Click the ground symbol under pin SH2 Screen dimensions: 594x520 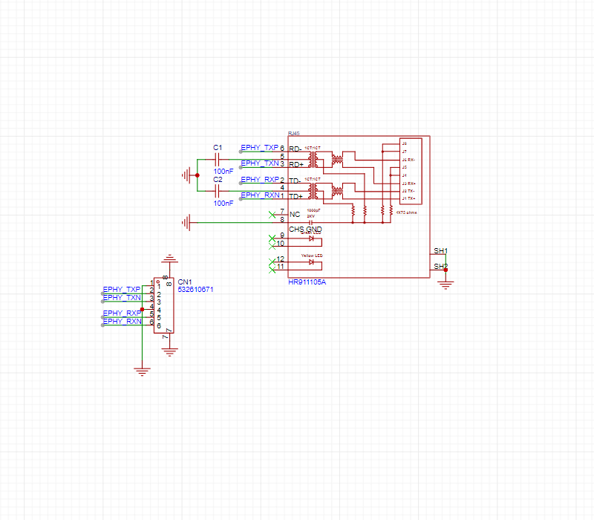446,282
